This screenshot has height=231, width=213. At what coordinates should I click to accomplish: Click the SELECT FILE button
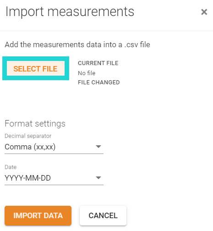click(36, 68)
